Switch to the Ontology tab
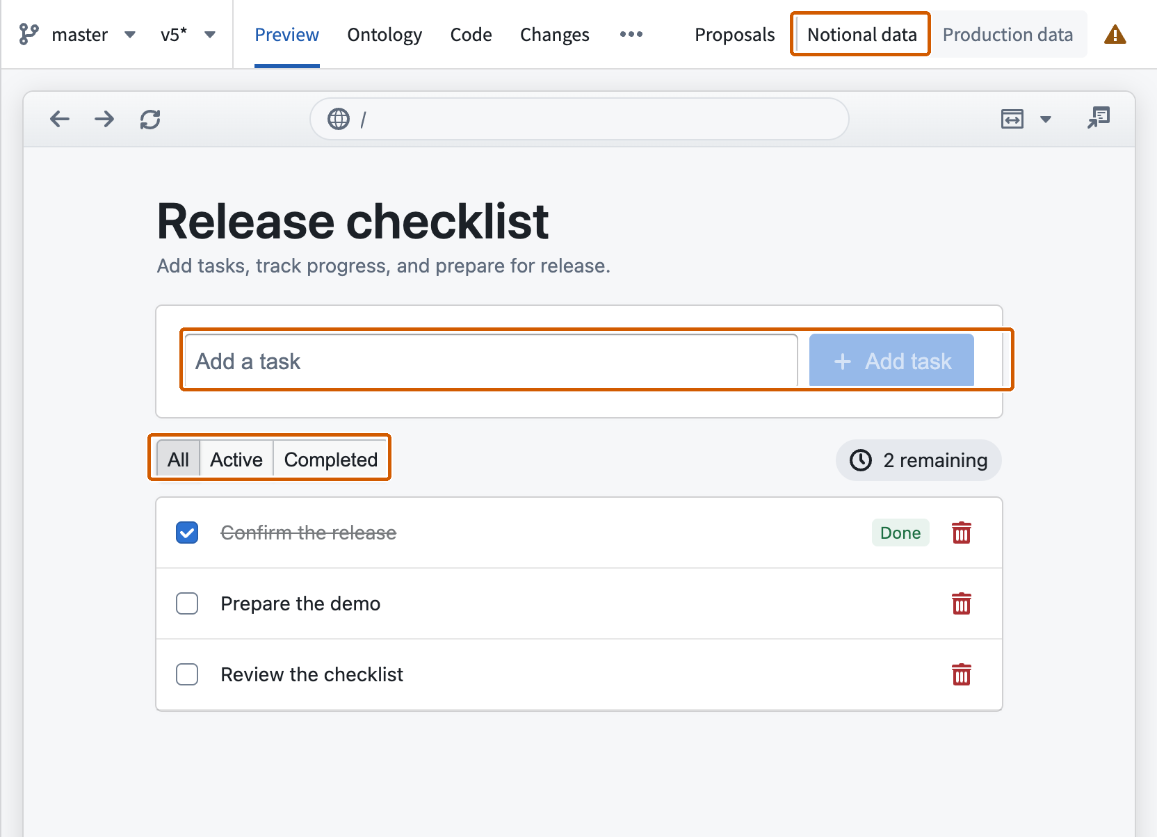 pos(385,34)
